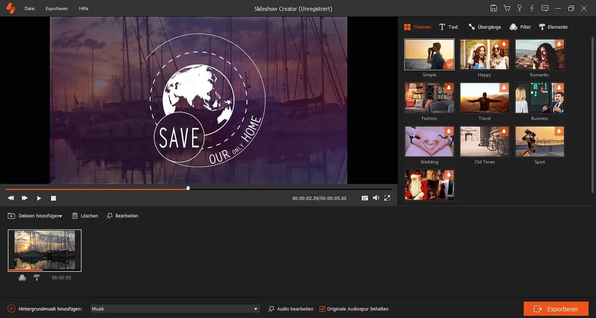Click the paint roller icon under clip
The height and width of the screenshot is (318, 596).
(x=36, y=278)
